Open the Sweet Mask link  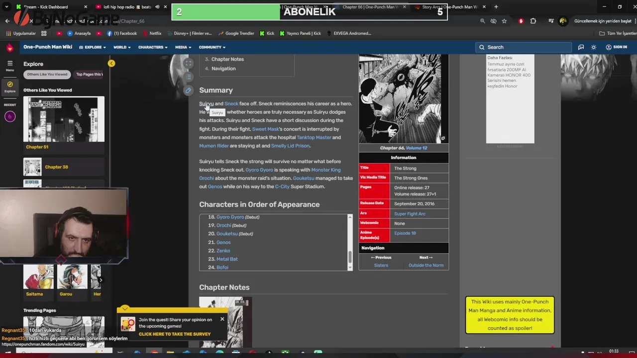(265, 129)
